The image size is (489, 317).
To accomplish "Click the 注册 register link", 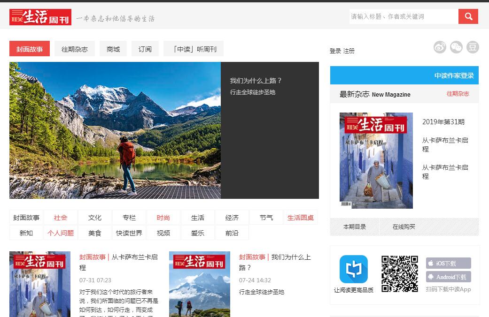I will (349, 51).
